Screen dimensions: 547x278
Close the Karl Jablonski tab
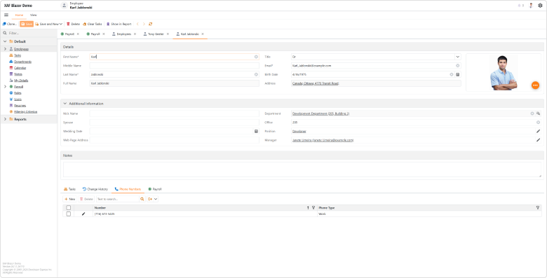point(203,34)
